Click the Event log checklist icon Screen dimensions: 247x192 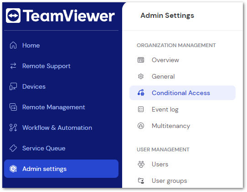pos(141,109)
